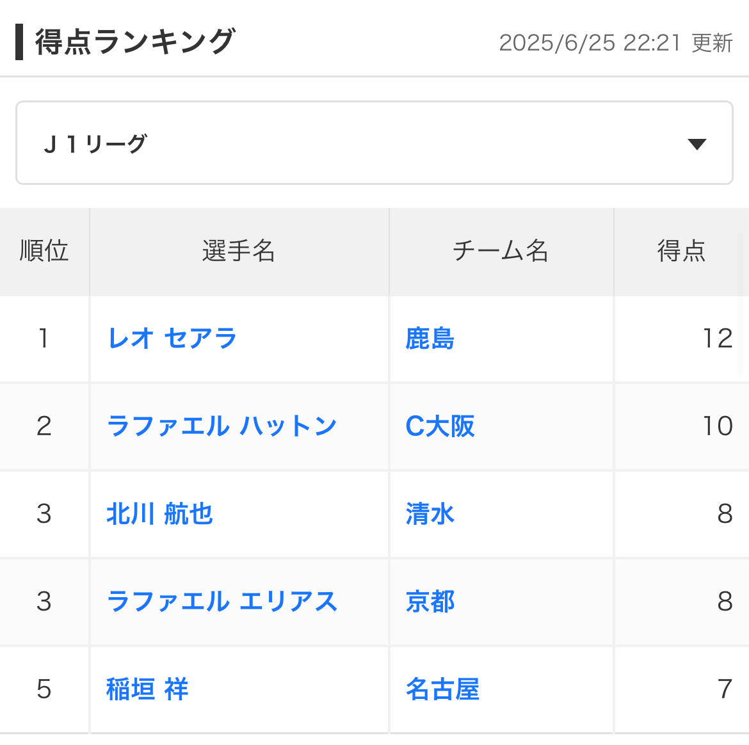Open player link ラファエル ハットン
749x745 pixels.
coord(221,426)
